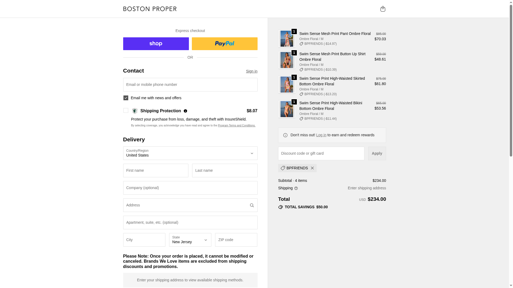Open the State dropdown

(x=190, y=240)
